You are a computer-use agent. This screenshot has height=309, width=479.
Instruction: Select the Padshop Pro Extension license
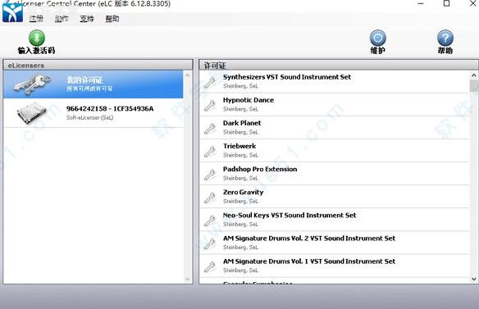click(x=334, y=174)
